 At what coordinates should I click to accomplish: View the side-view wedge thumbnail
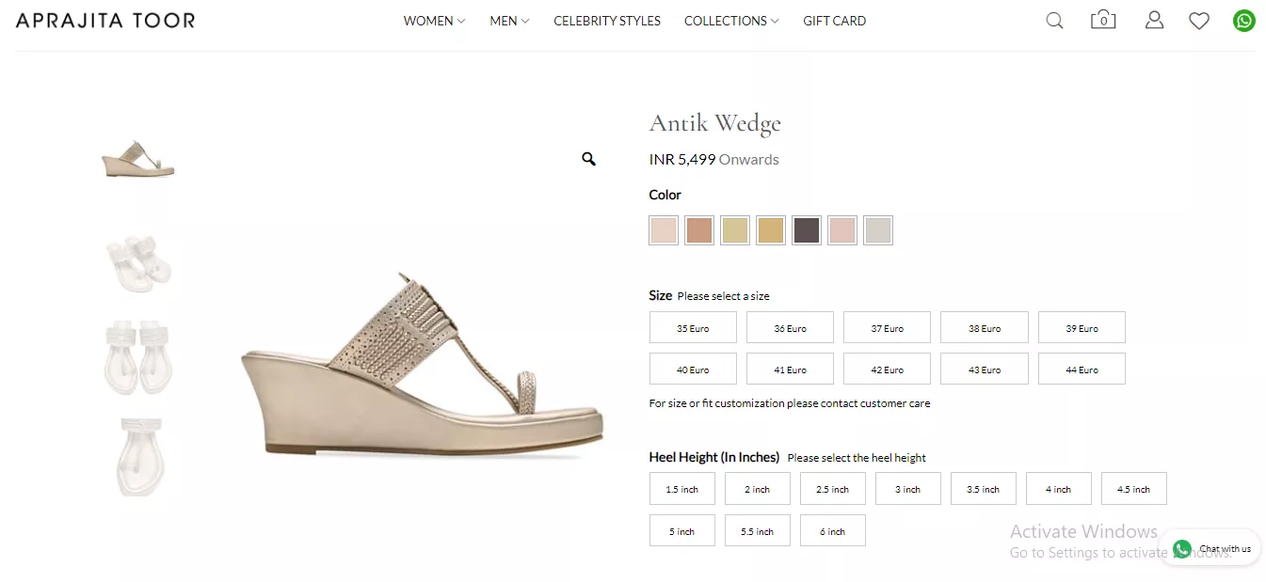coord(138,160)
